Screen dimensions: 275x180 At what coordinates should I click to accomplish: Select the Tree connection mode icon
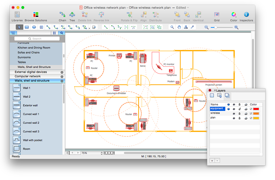coord(72,15)
